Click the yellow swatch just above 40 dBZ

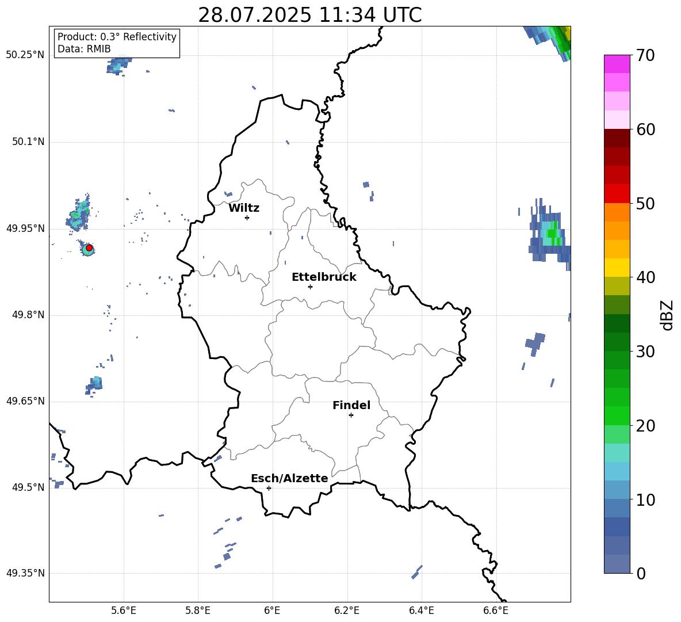pos(617,268)
